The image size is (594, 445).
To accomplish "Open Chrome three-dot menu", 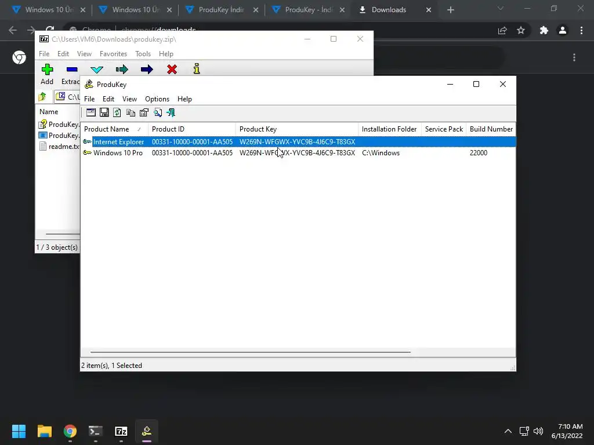I will [x=581, y=30].
